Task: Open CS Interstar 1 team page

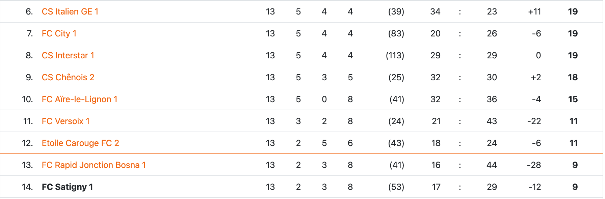Action: click(68, 55)
